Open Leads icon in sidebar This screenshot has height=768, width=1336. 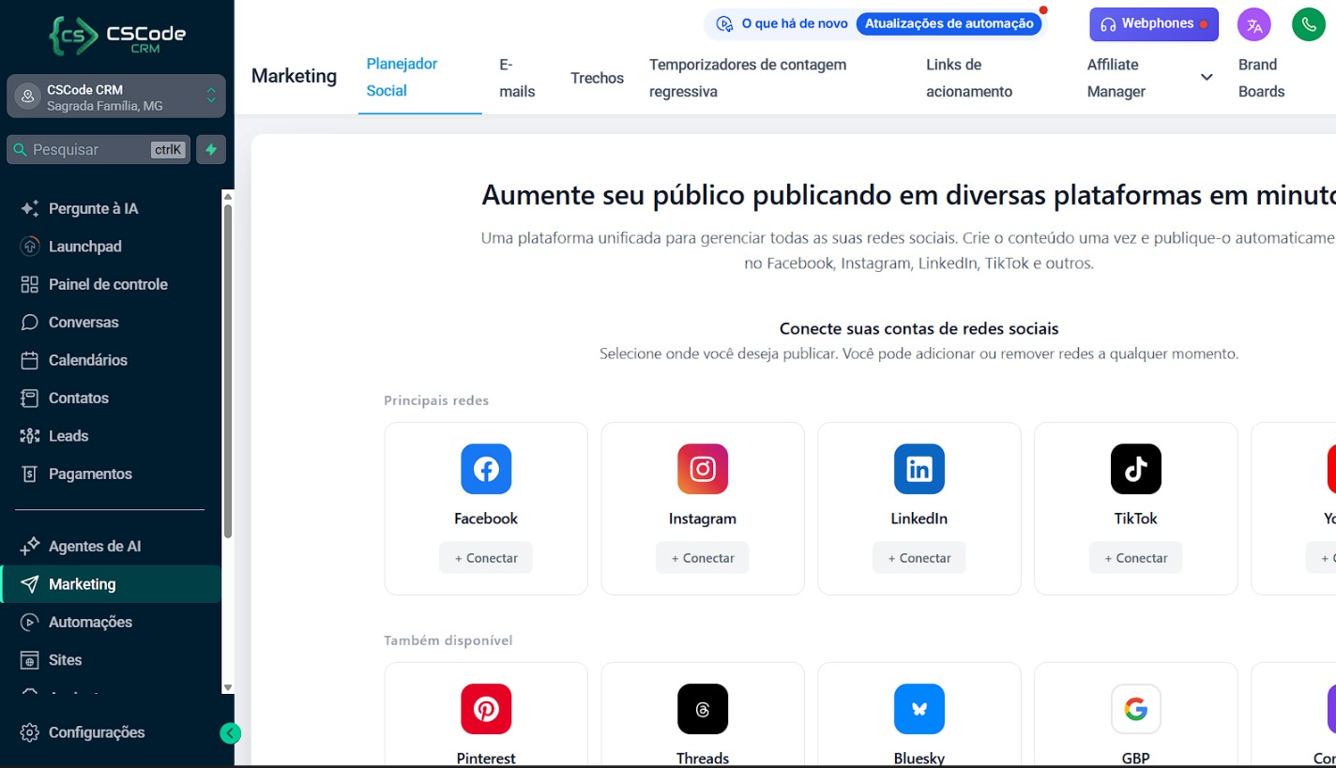coord(30,436)
